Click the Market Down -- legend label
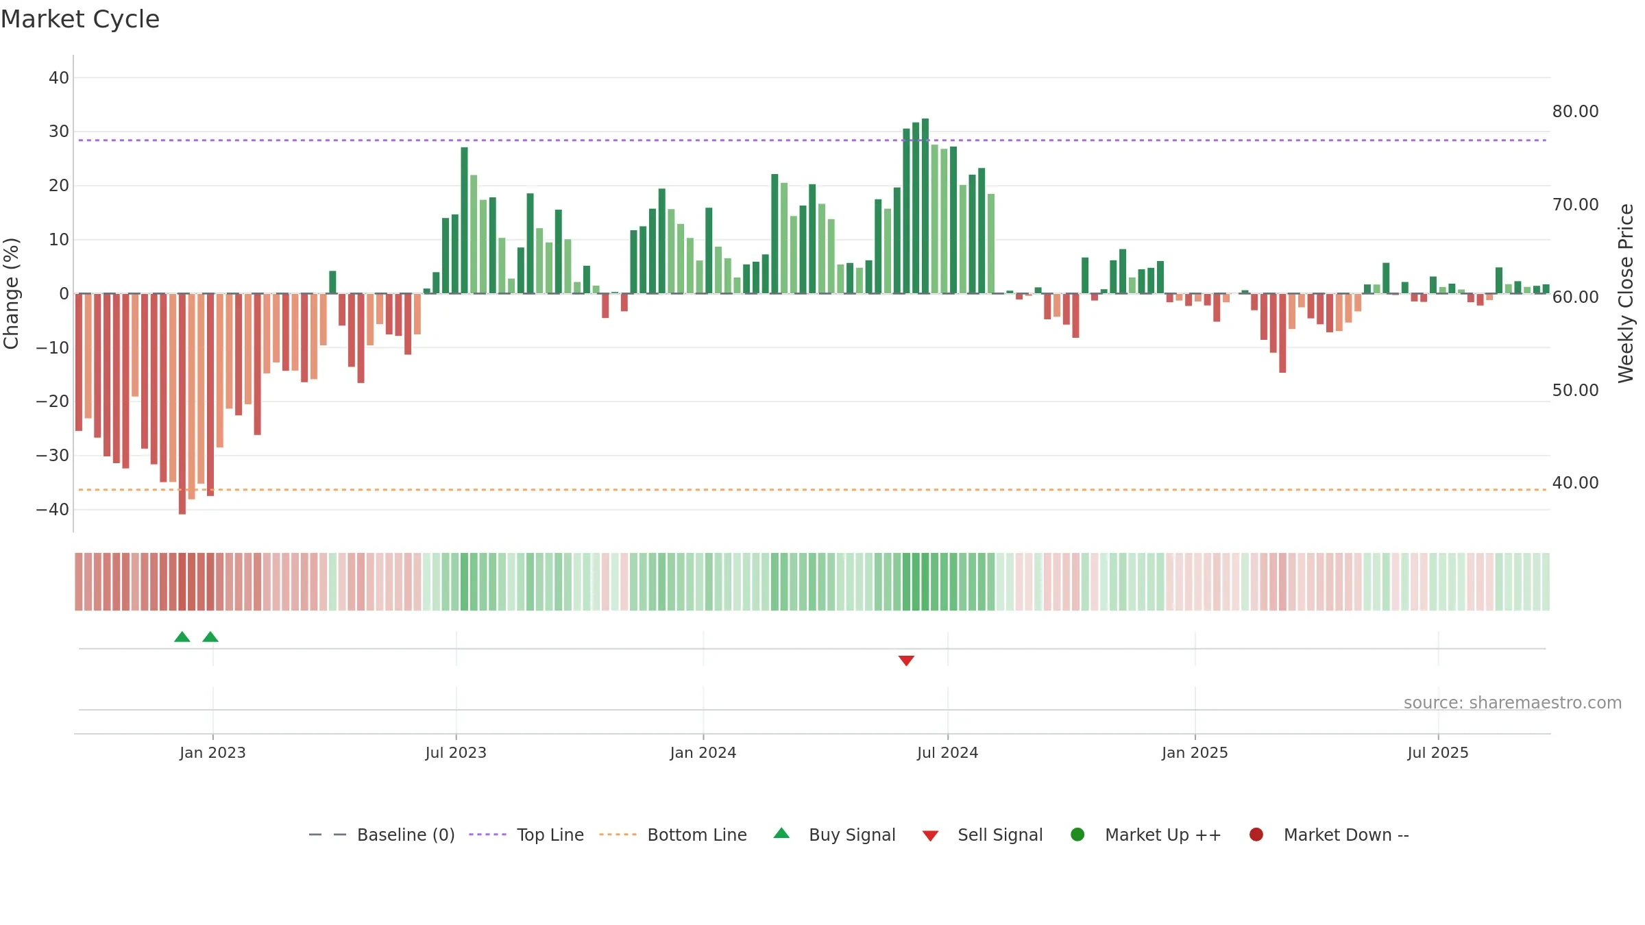Screen dimensions: 1645x925 1346,835
